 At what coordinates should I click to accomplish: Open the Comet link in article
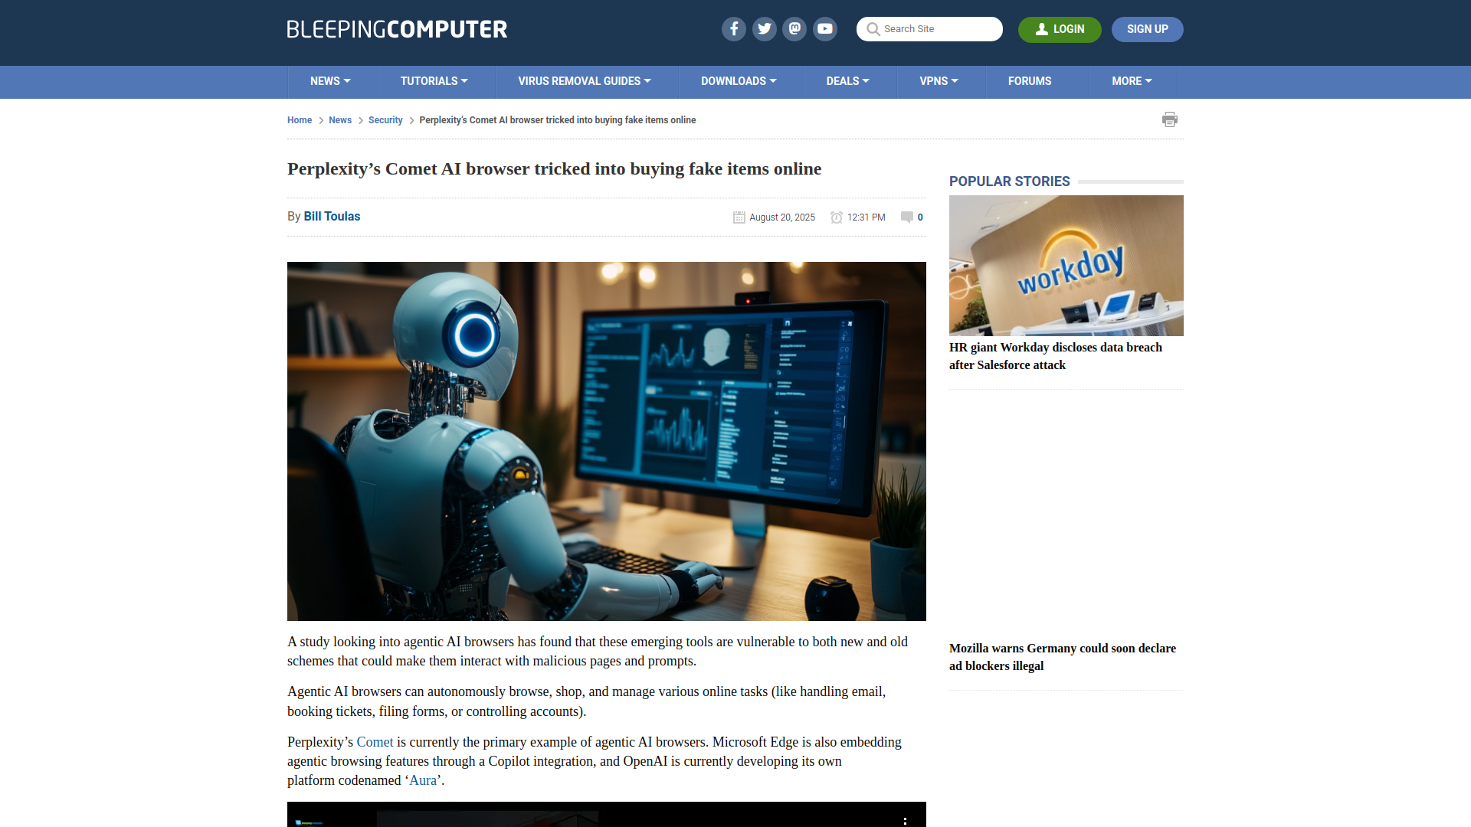(375, 742)
